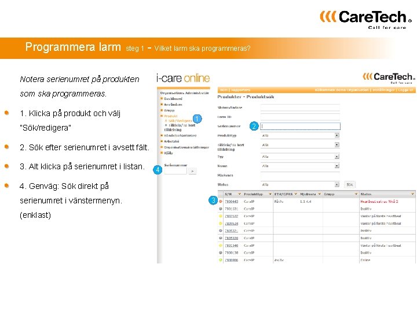Open Organisationsinställningar in the sidebar
This screenshot has width=417, height=312.
pos(186,147)
